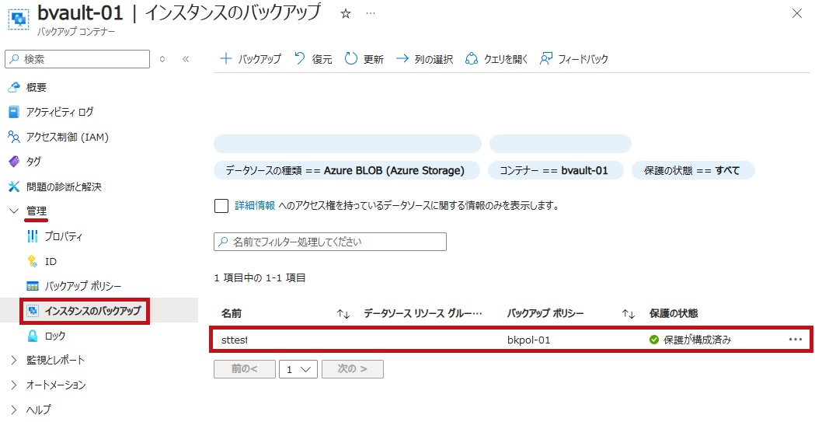Click 復元 restore toolbar button
Viewport: 815px width, 422px height.
click(313, 59)
